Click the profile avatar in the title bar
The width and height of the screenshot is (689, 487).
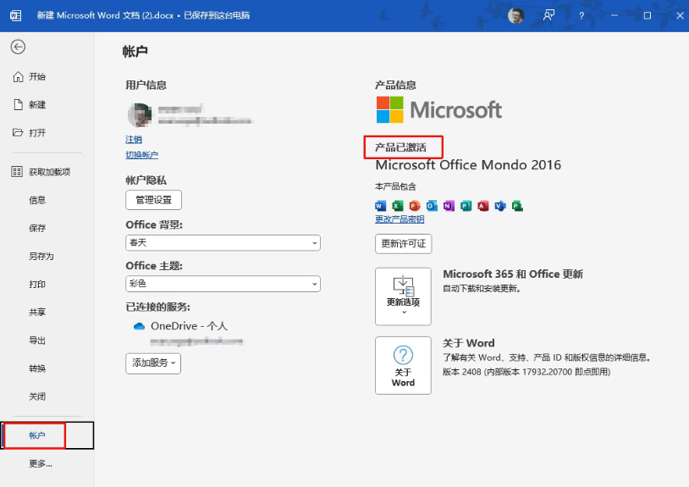(515, 15)
